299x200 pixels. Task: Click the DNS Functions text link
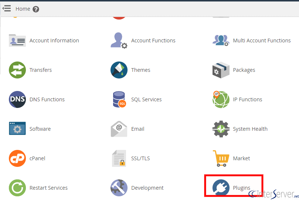click(x=47, y=99)
